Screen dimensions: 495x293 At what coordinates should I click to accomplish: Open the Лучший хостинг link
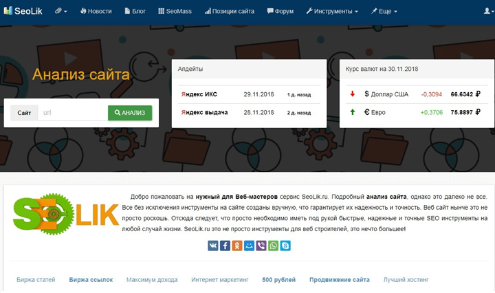(x=406, y=280)
